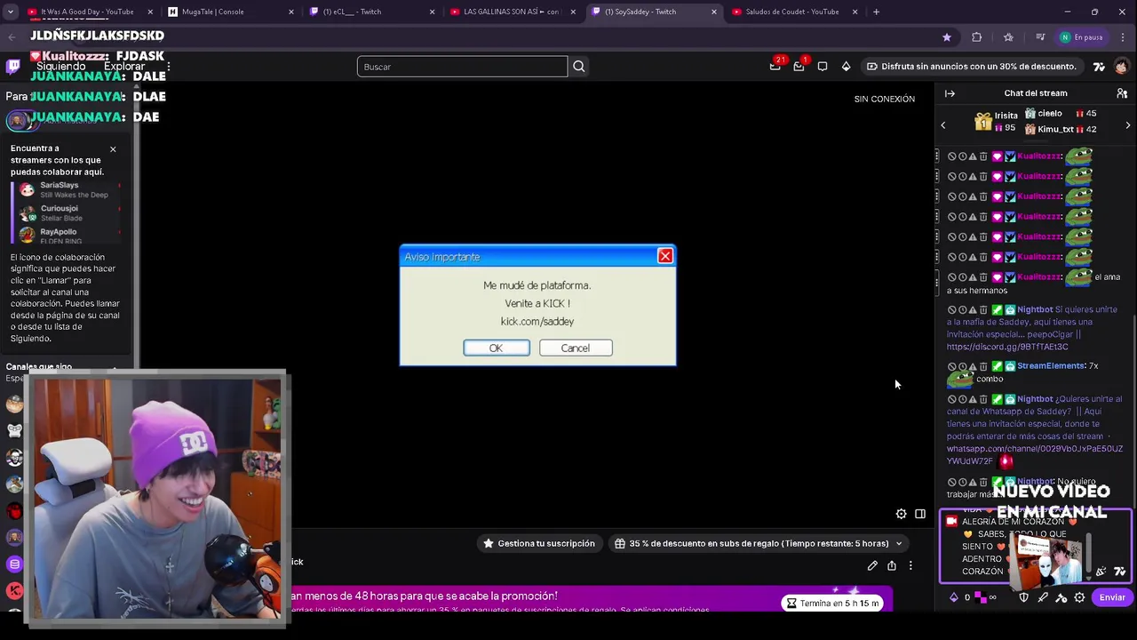Click the party popper icon in chat input
1137x640 pixels.
(x=1101, y=572)
